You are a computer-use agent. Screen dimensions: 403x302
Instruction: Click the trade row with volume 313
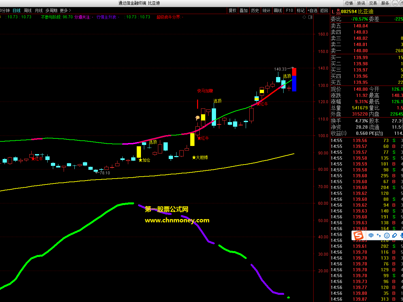[367, 299]
